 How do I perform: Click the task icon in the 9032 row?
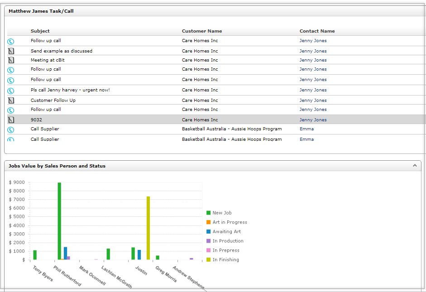tap(11, 120)
